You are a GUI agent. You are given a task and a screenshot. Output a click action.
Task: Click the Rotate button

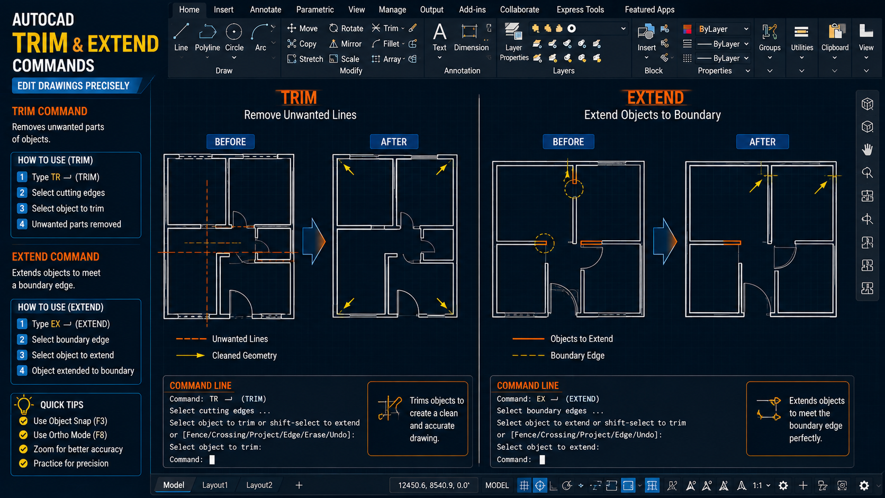(346, 28)
